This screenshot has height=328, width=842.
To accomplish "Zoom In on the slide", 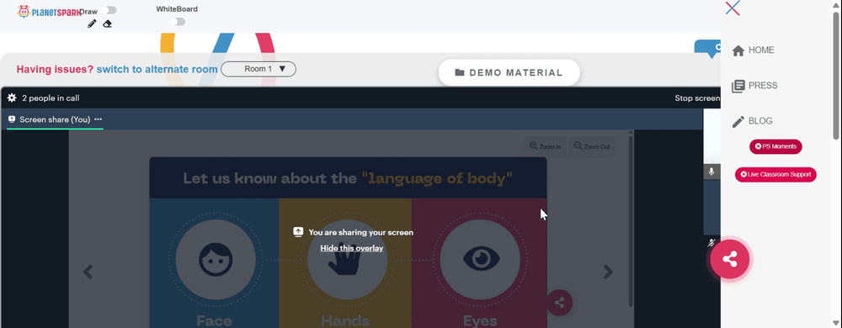I will point(545,146).
